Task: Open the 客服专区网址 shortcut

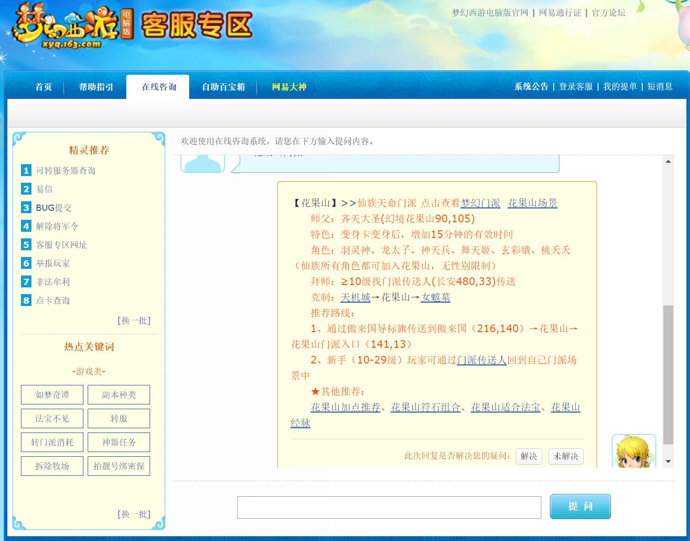Action: pos(62,245)
